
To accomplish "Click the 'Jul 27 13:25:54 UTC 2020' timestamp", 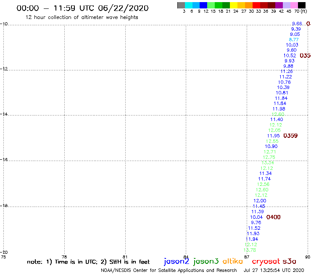I will (x=274, y=270).
